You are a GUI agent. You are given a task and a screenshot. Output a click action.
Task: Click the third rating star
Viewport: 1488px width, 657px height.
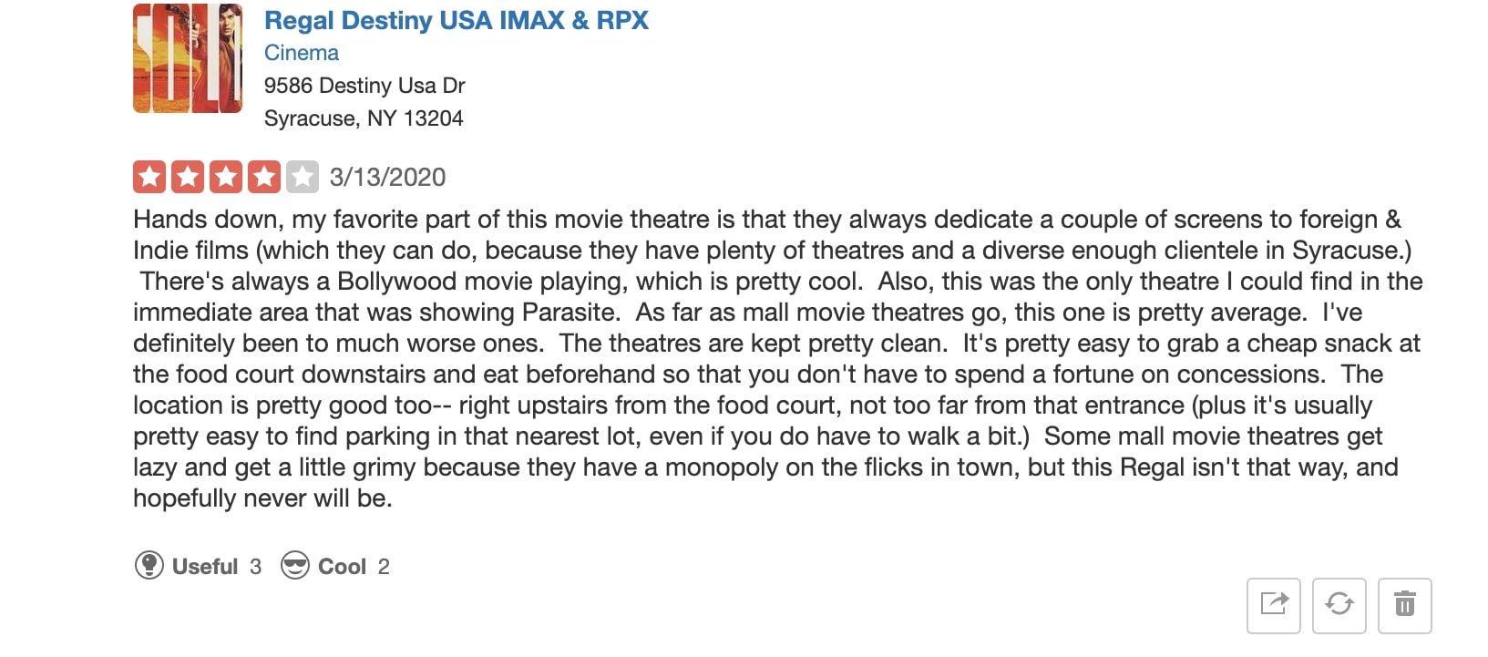pyautogui.click(x=226, y=177)
